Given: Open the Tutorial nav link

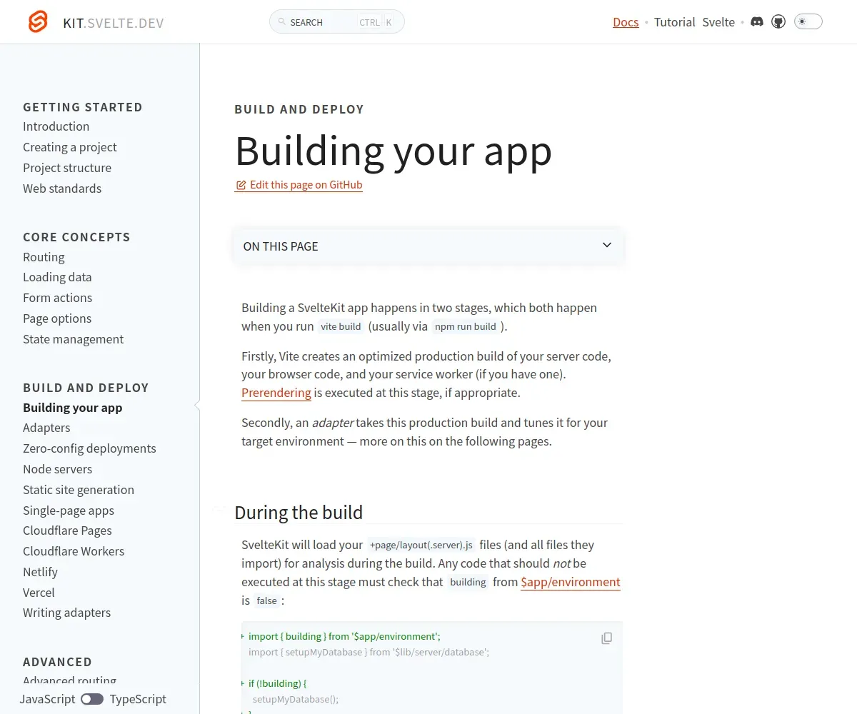Looking at the screenshot, I should pyautogui.click(x=674, y=22).
